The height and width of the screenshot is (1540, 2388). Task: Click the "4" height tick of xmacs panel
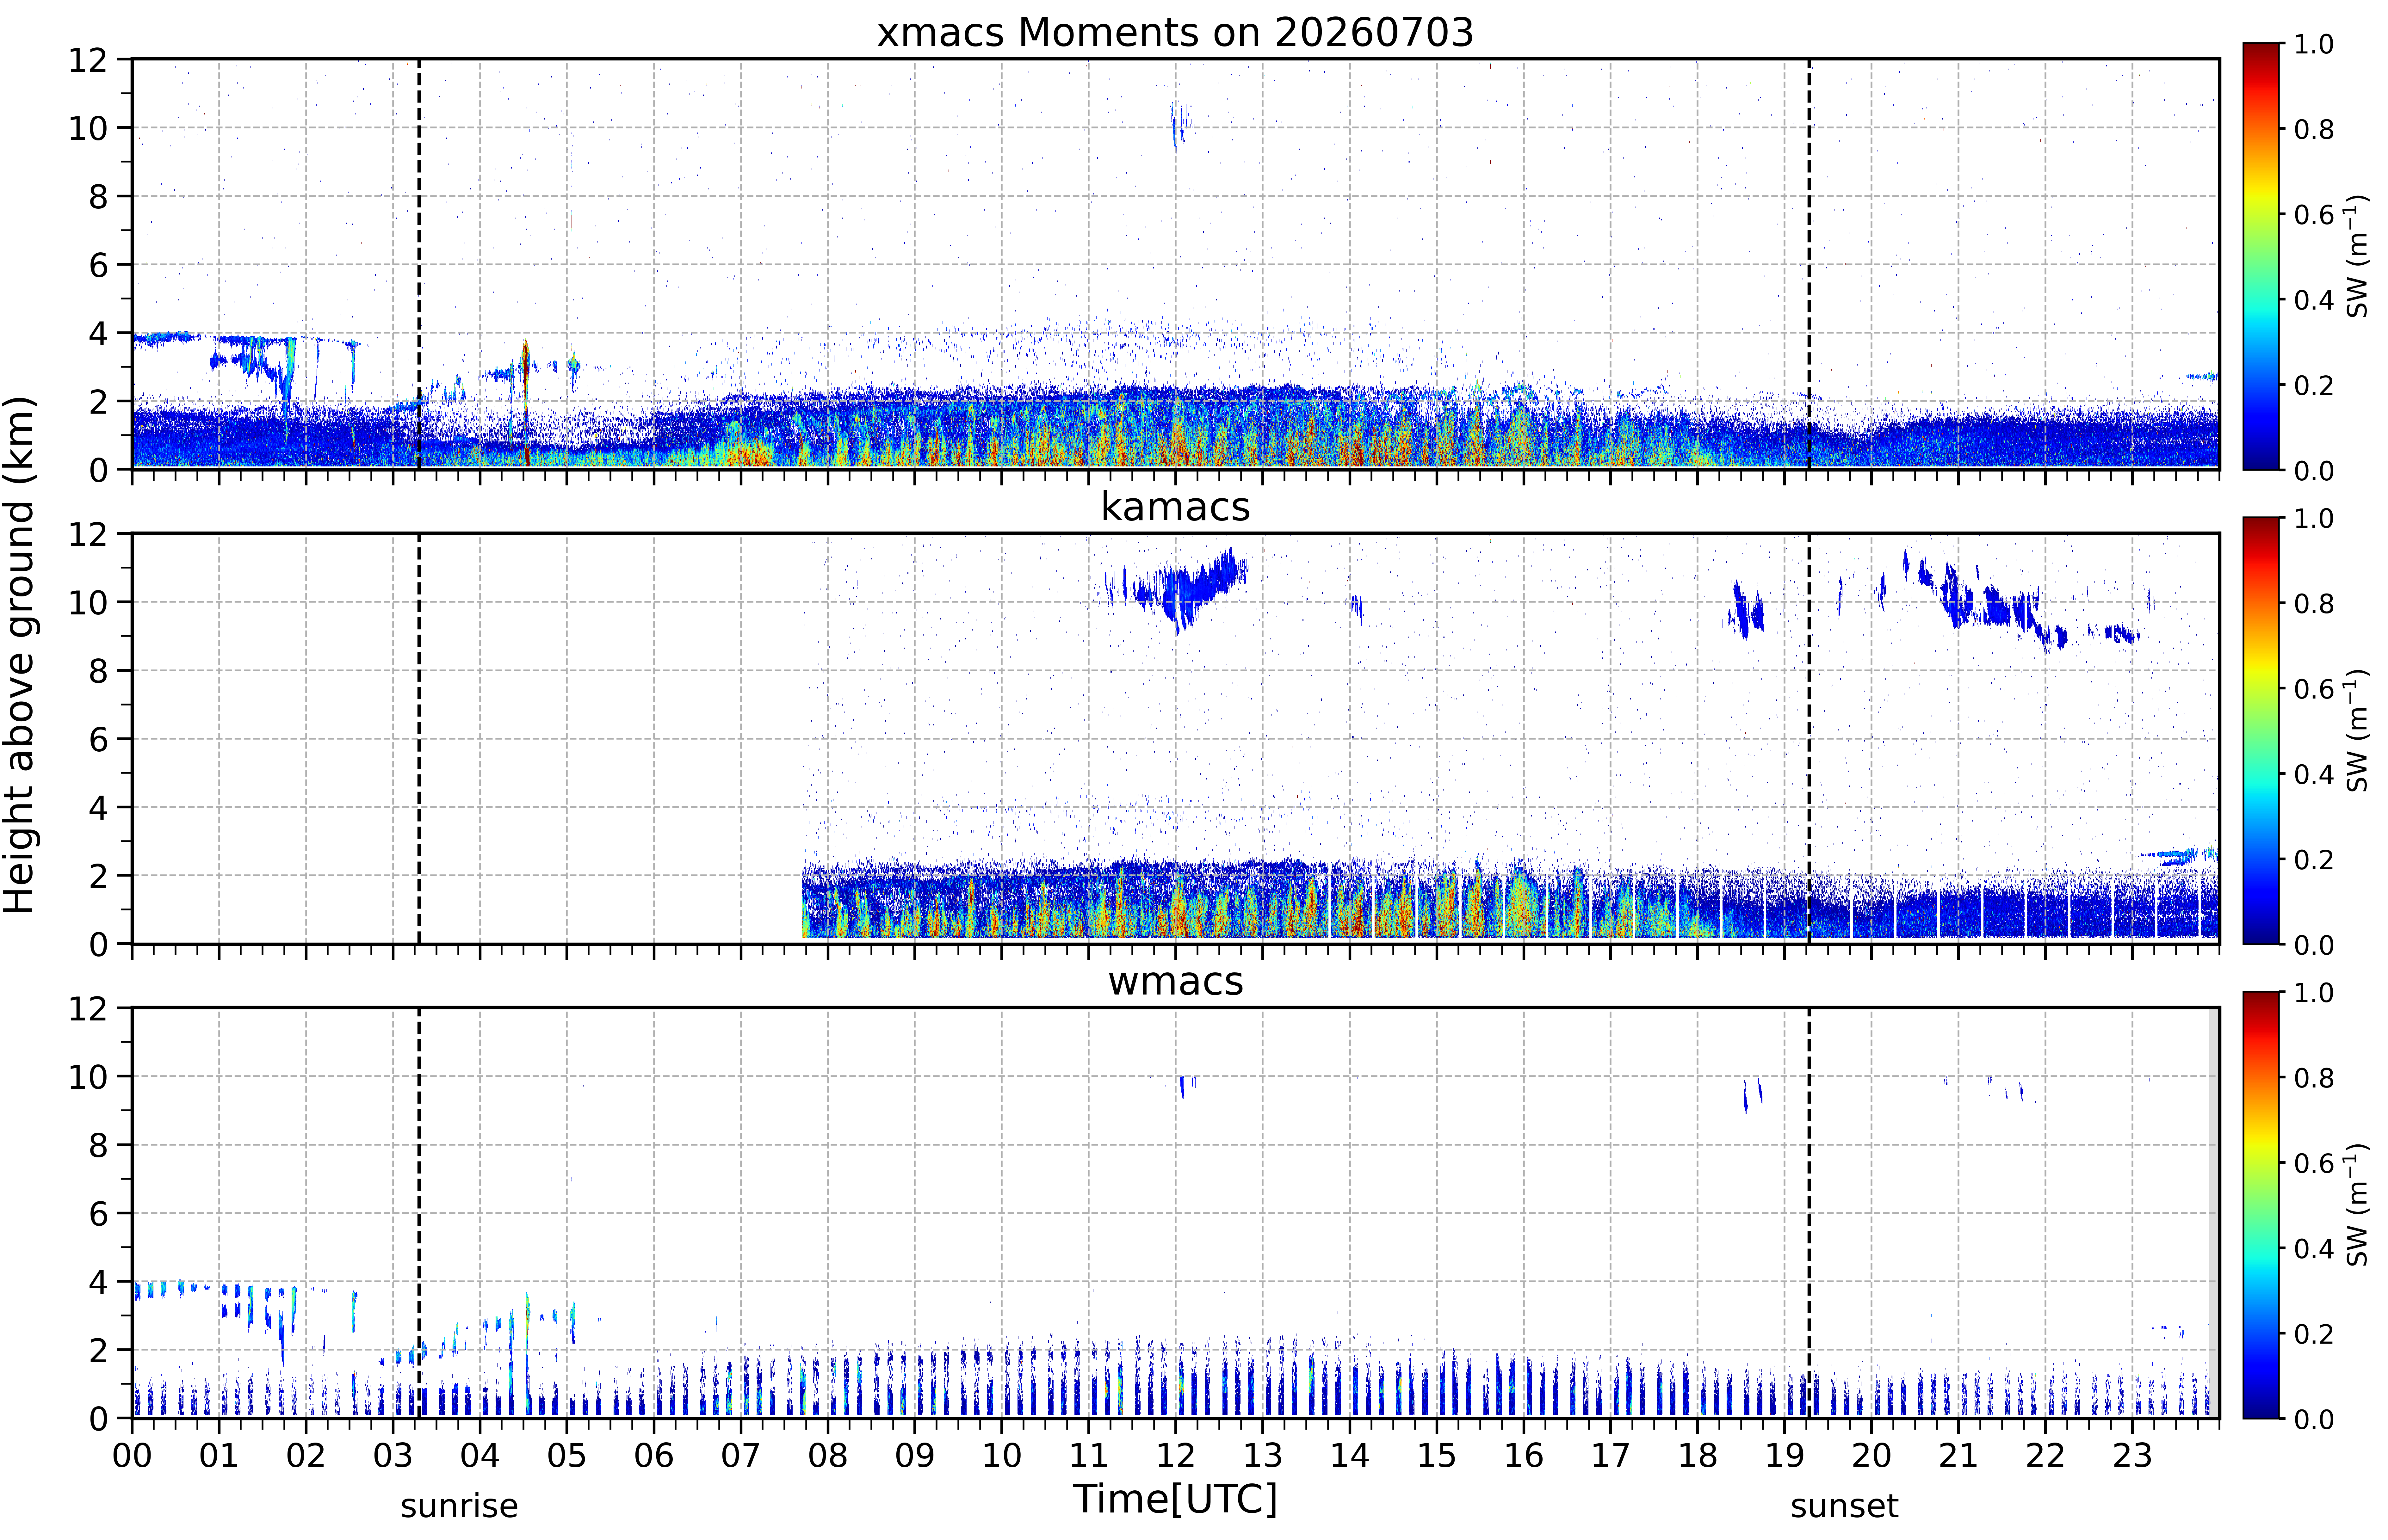[x=98, y=333]
